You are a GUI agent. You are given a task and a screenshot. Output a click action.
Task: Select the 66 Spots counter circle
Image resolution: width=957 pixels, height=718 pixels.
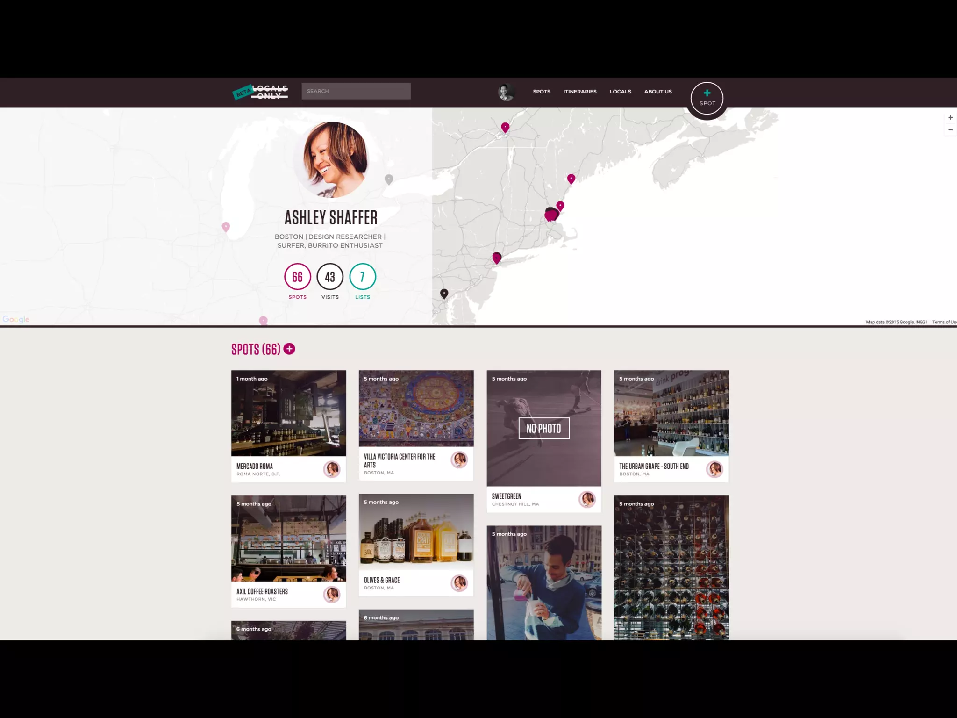coord(297,277)
